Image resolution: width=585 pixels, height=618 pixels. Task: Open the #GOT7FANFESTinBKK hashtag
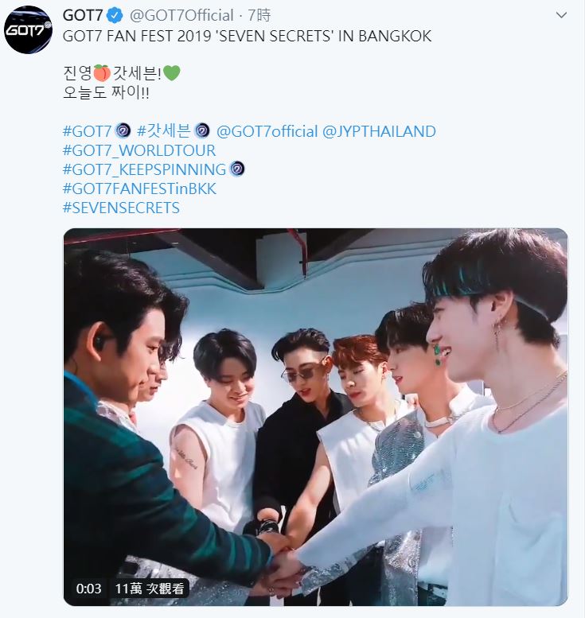click(x=139, y=189)
